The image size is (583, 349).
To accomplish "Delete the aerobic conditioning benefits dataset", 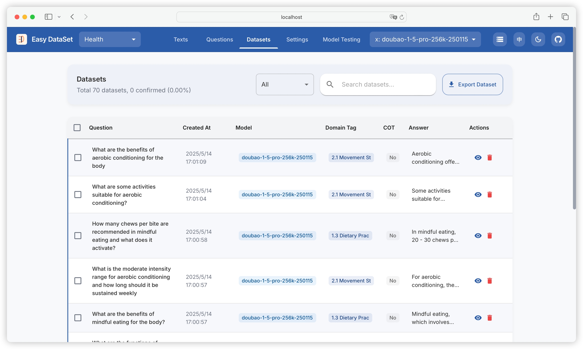I will (490, 157).
